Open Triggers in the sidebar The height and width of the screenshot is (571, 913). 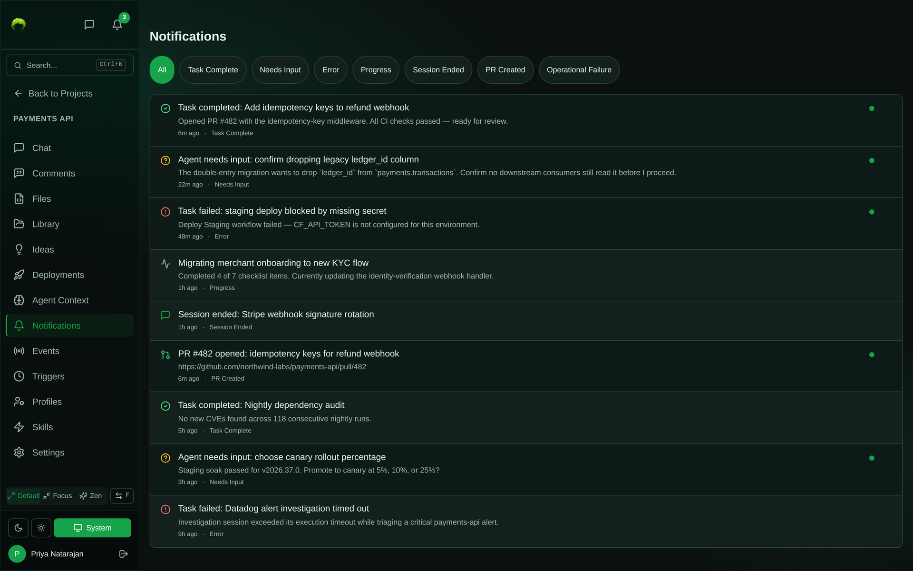pos(69,376)
